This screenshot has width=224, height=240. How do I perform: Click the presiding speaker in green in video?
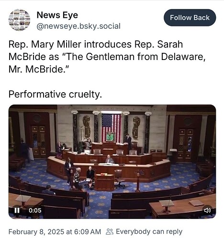click(x=111, y=136)
